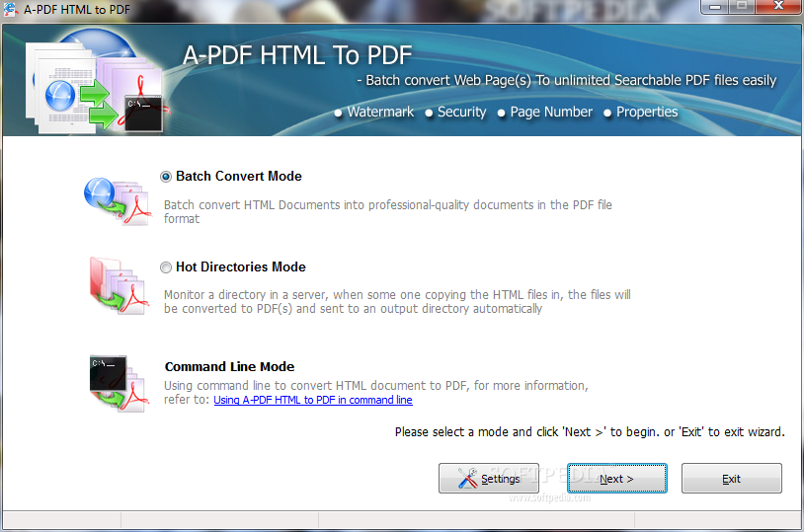804x532 pixels.
Task: Click the 'Properties' banner text
Action: [x=647, y=112]
